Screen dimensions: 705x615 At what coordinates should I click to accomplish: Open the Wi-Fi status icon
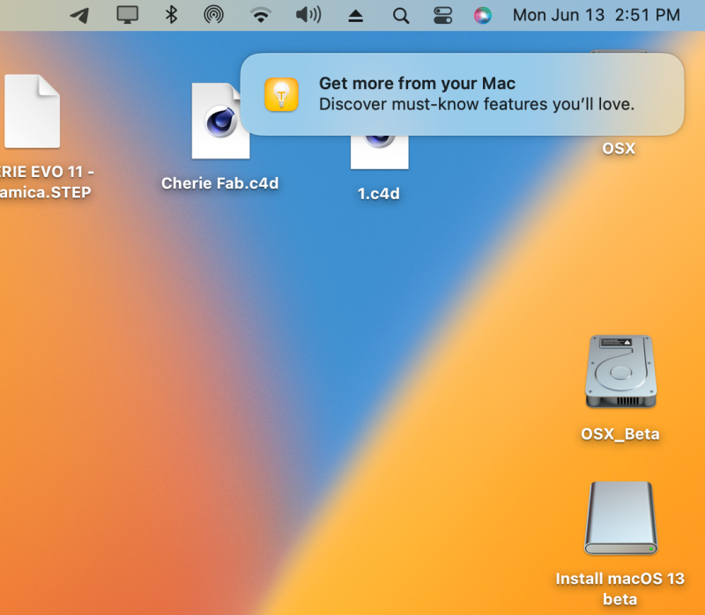(260, 15)
